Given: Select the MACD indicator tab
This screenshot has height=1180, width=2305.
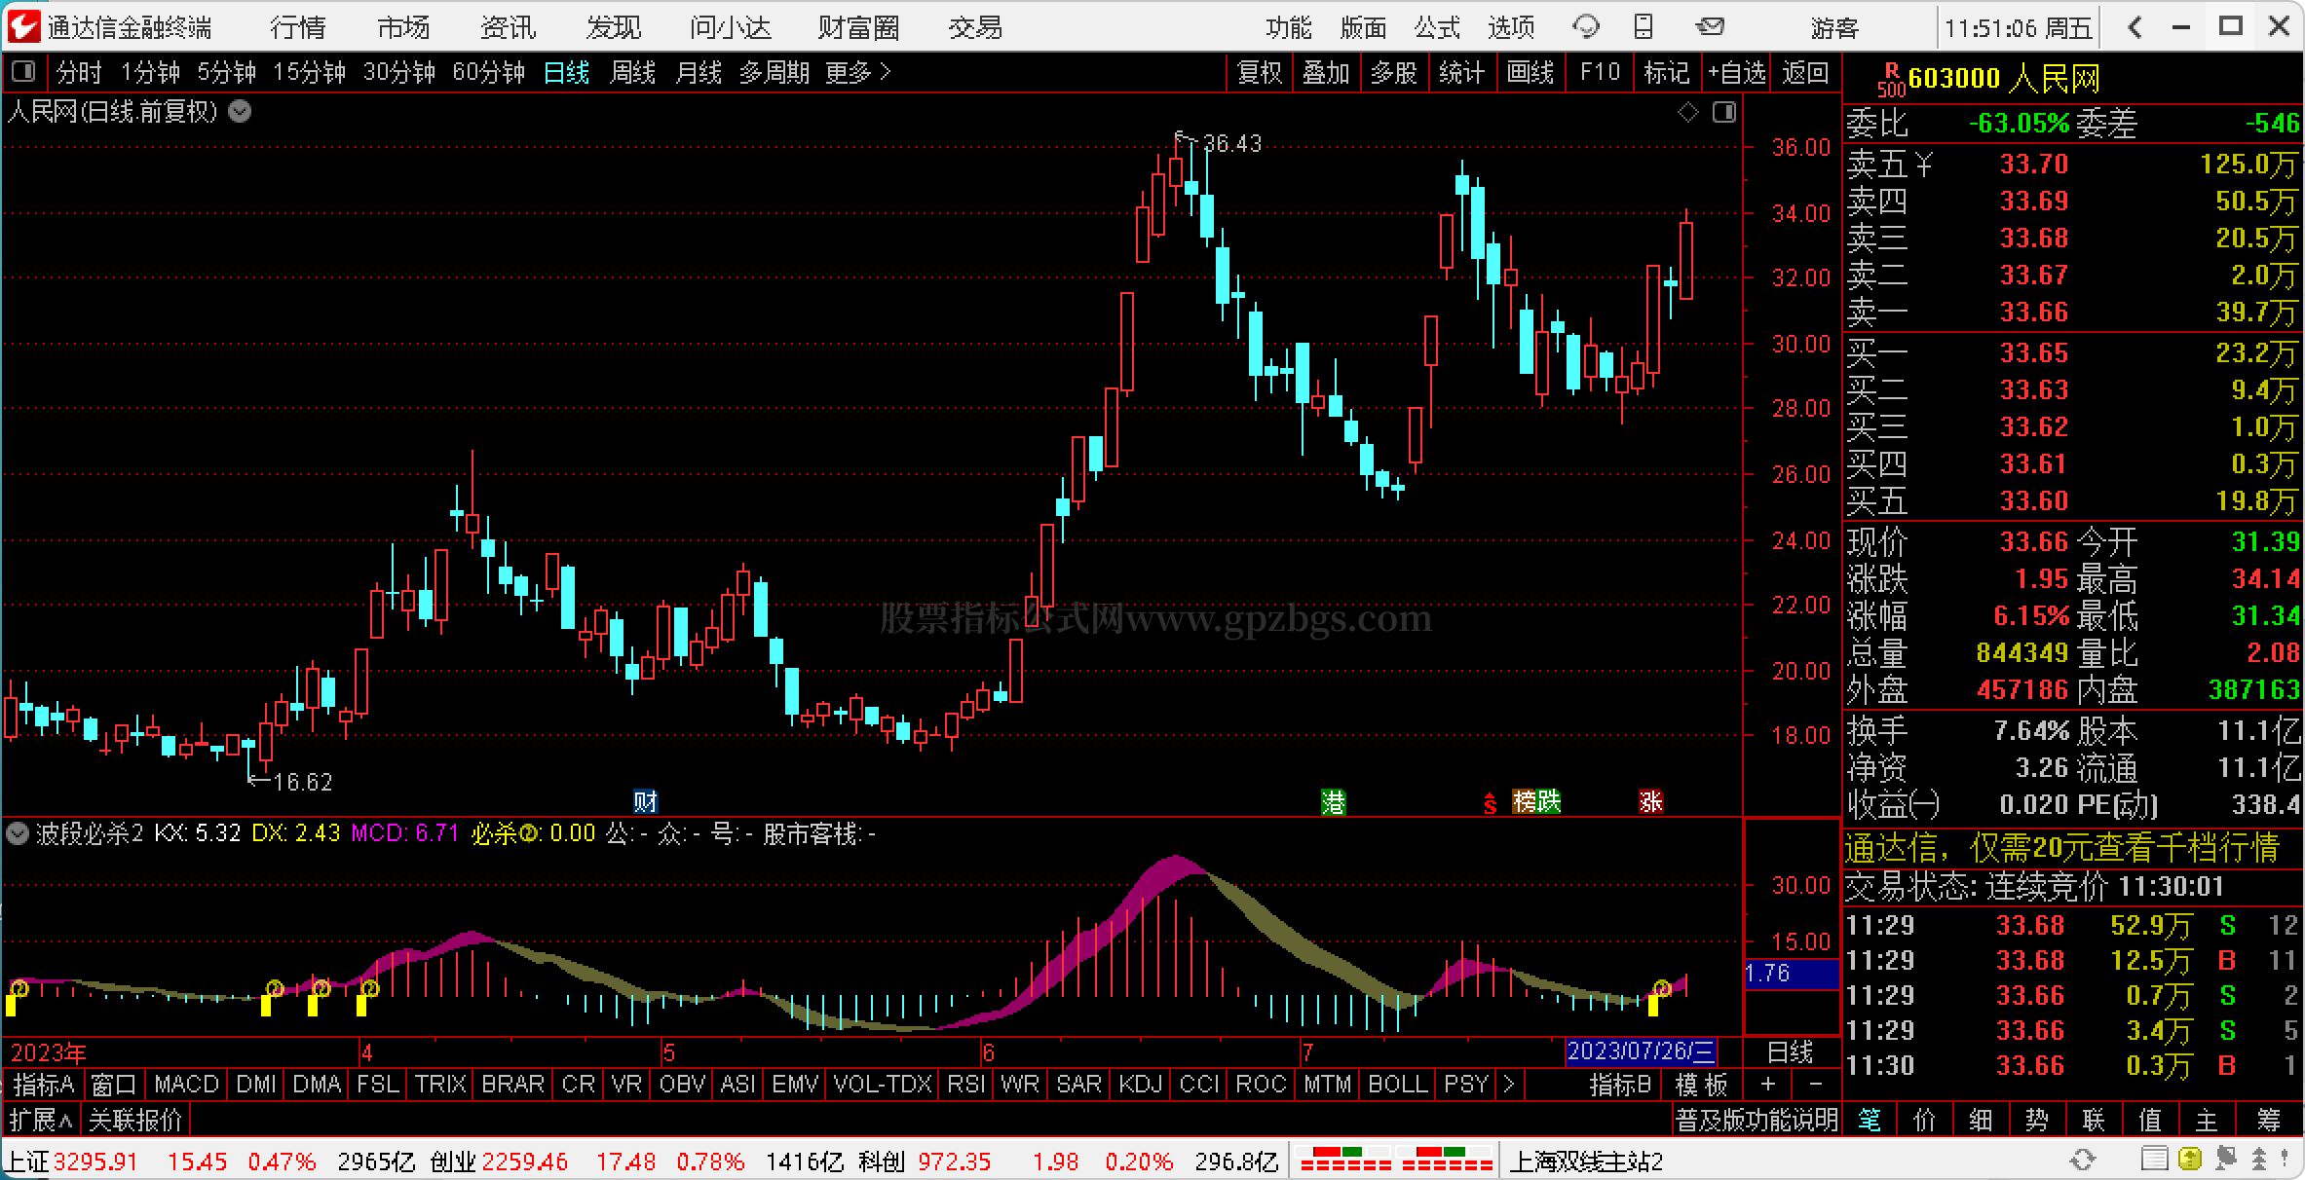Looking at the screenshot, I should tap(186, 1084).
